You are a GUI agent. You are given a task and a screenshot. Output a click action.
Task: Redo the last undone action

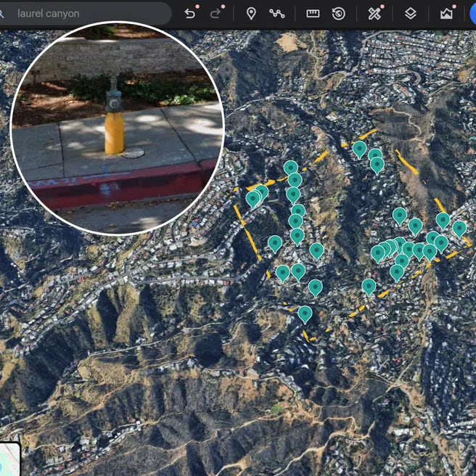(216, 13)
